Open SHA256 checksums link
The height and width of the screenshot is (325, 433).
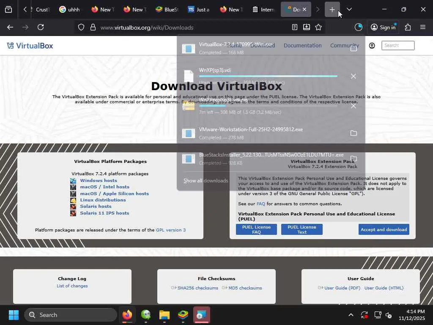point(197,288)
